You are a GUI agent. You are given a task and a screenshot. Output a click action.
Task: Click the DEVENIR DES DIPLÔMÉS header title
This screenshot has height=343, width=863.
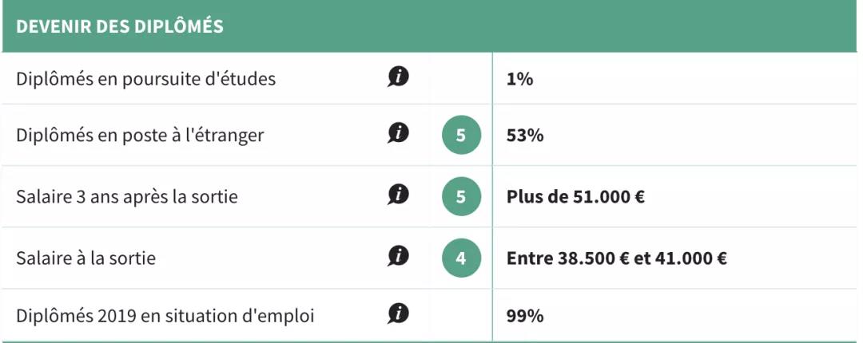[119, 26]
